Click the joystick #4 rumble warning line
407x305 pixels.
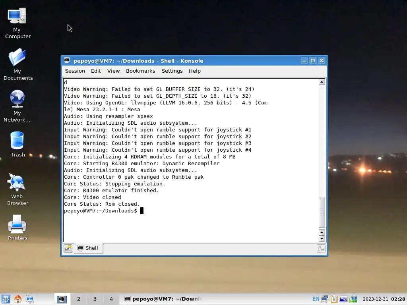point(157,150)
